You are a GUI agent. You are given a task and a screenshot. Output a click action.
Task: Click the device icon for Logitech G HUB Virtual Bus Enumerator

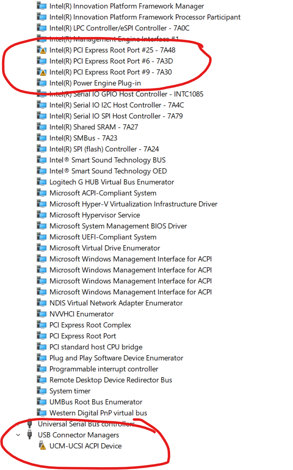pos(42,182)
